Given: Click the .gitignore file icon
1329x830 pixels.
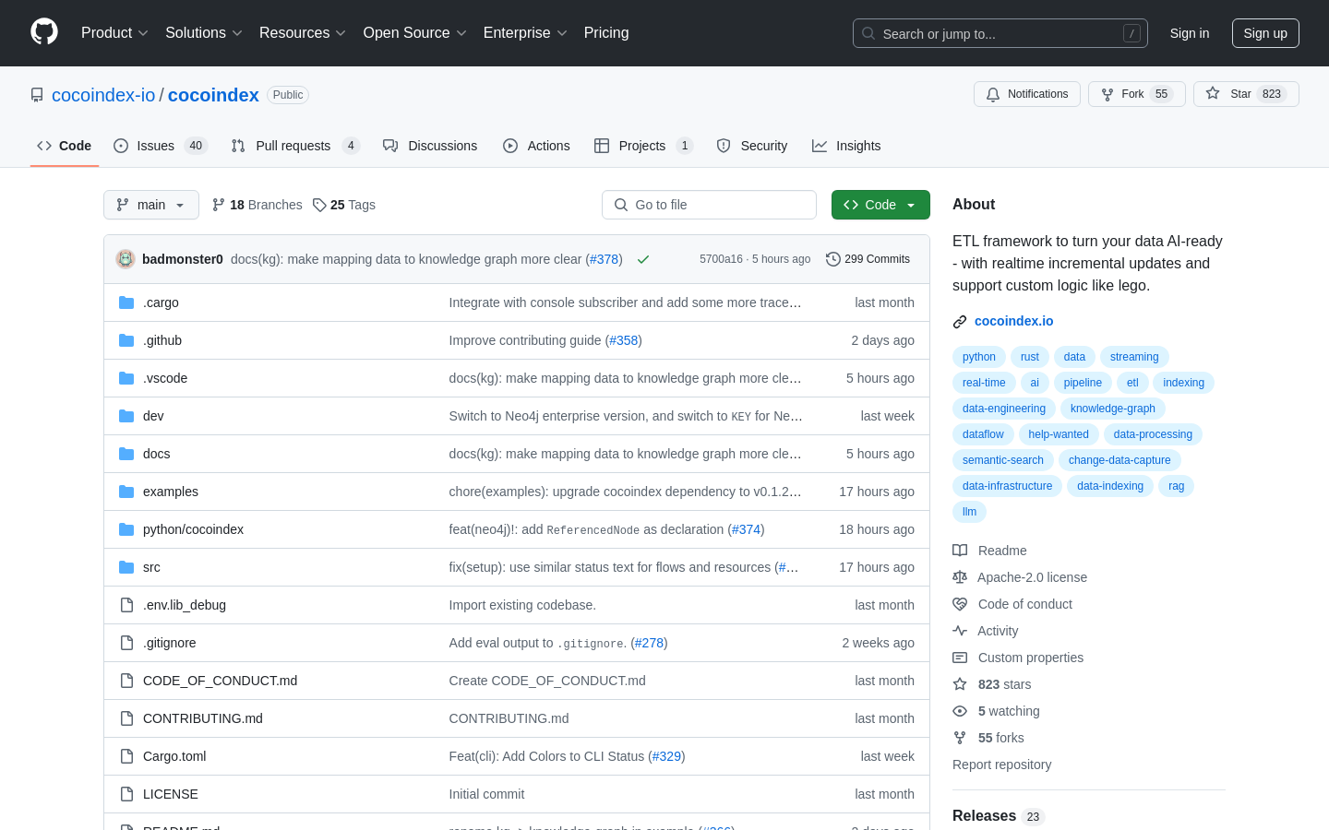Looking at the screenshot, I should click(x=126, y=643).
